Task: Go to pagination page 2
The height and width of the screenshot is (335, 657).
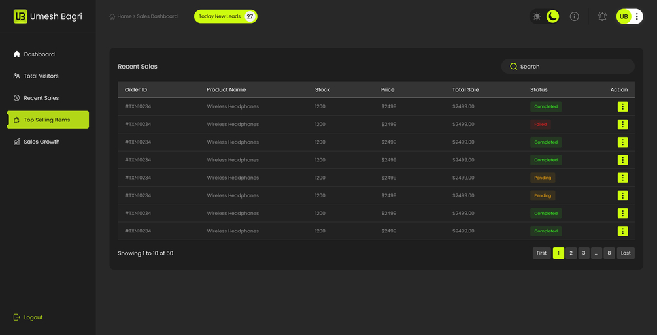Action: click(x=571, y=253)
